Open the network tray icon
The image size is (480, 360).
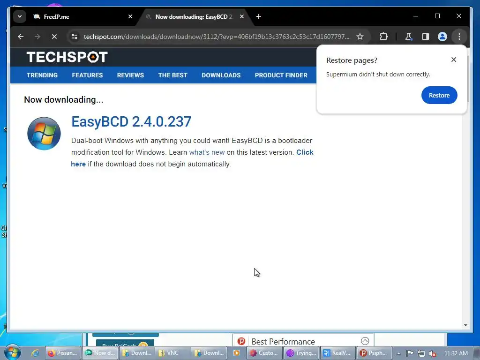coord(421,353)
